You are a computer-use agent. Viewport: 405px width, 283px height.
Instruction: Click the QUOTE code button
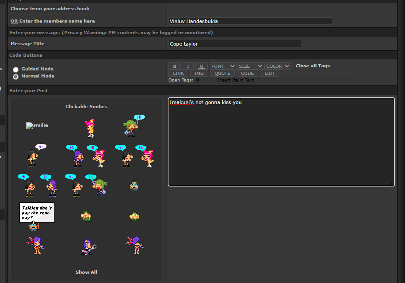(222, 74)
